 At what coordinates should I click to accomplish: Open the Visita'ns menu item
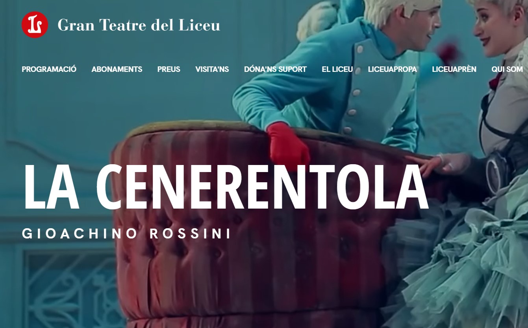pyautogui.click(x=212, y=69)
